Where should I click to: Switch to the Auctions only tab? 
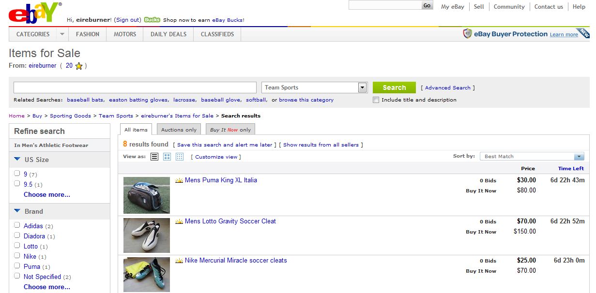point(179,130)
